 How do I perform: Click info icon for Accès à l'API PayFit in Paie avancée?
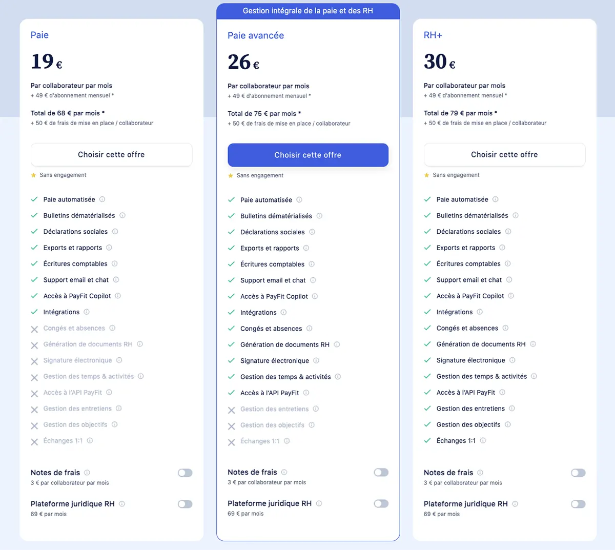(x=306, y=393)
